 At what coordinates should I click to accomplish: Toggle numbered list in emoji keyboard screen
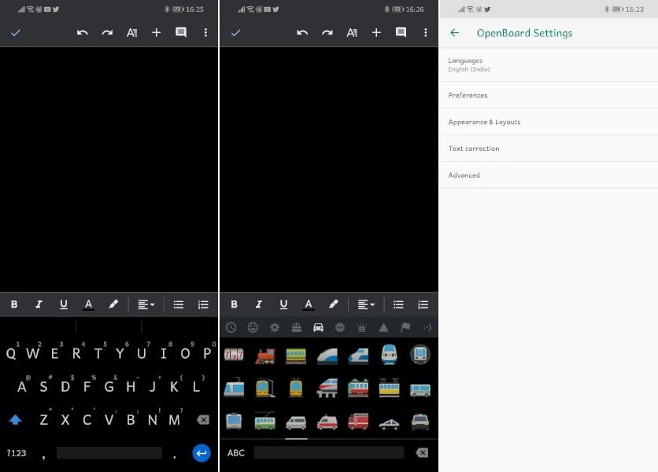(x=423, y=304)
